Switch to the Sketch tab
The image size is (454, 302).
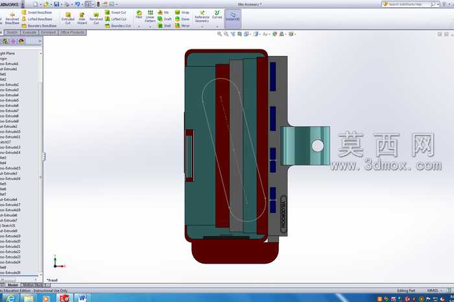tap(12, 32)
